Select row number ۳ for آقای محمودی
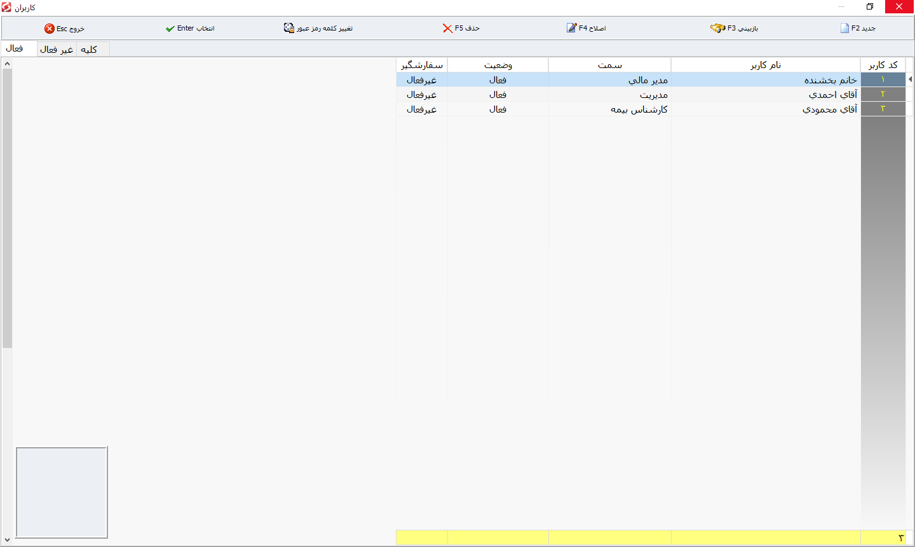This screenshot has width=915, height=547. tap(883, 109)
